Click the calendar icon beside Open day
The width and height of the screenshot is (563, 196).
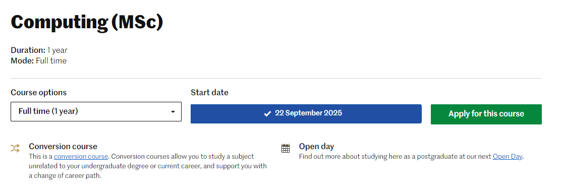286,148
